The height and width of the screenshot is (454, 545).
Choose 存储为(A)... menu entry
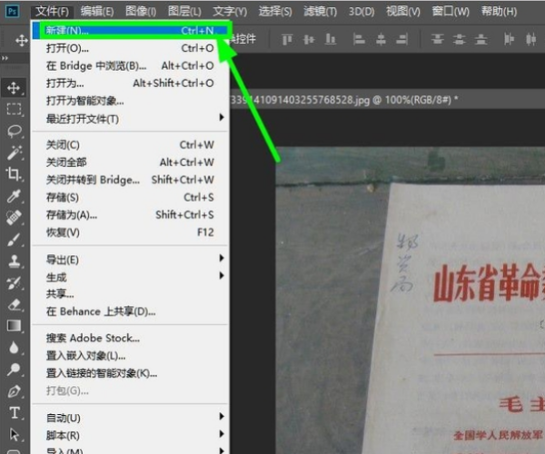point(130,215)
